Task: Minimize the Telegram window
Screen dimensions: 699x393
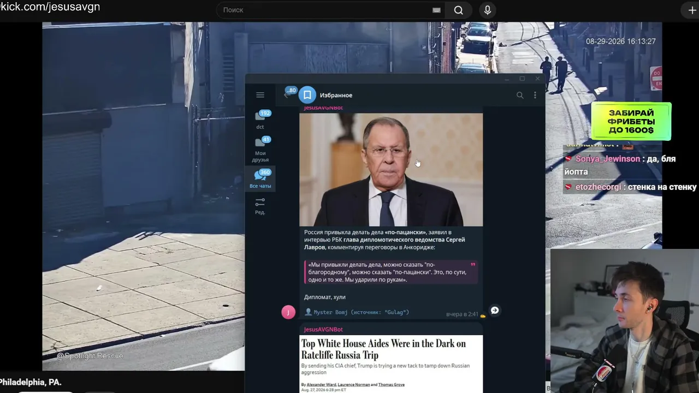Action: pos(507,79)
